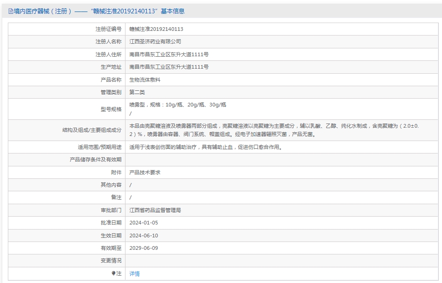Select attachment value 产品技术要求

pyautogui.click(x=145, y=172)
